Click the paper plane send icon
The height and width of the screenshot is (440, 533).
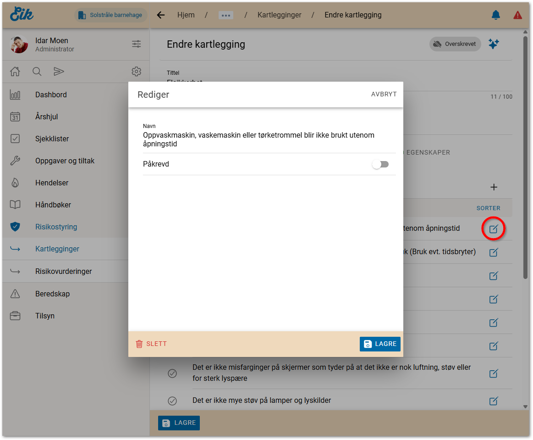59,72
